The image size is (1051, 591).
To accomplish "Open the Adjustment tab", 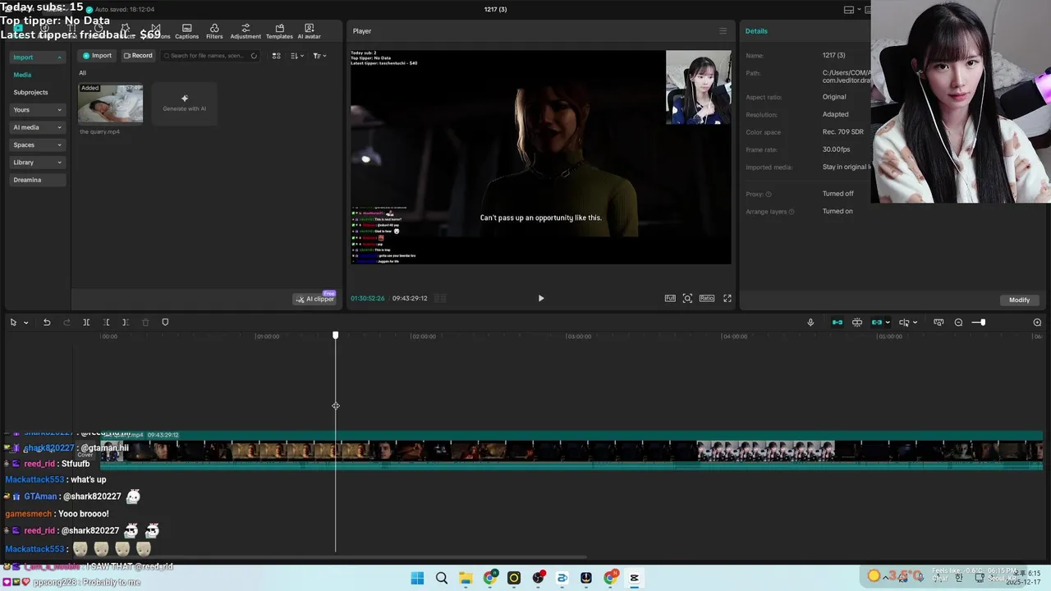I will coord(246,31).
